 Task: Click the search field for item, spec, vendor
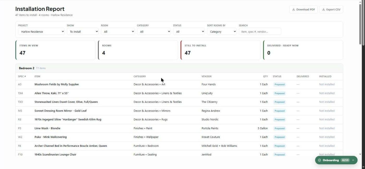(260, 32)
